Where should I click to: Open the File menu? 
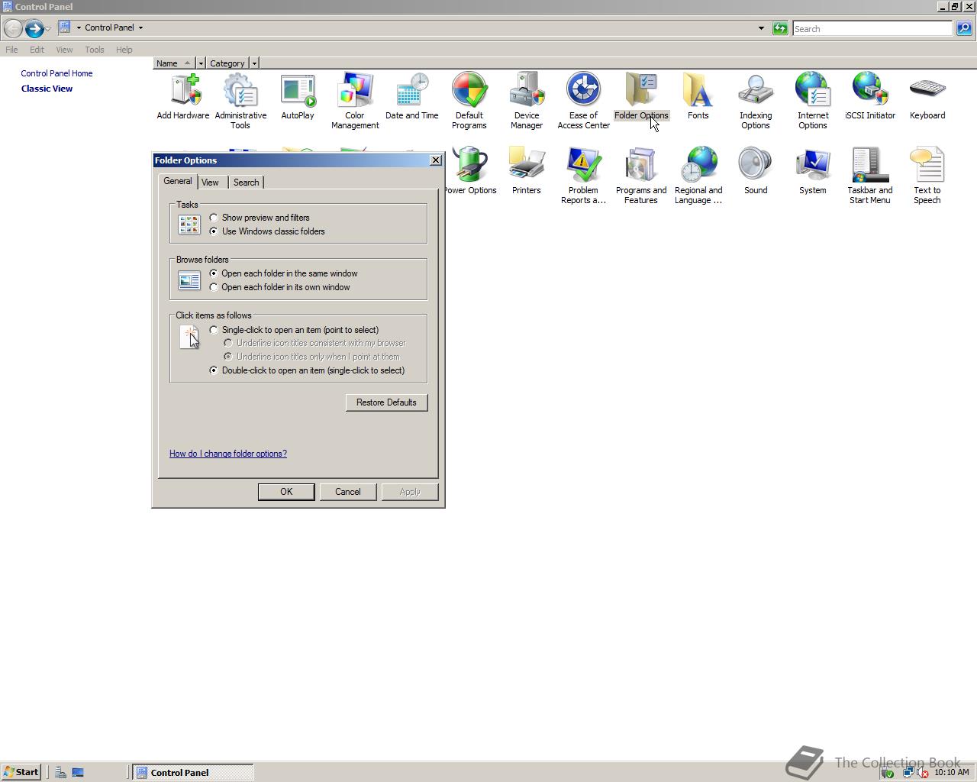click(x=11, y=50)
